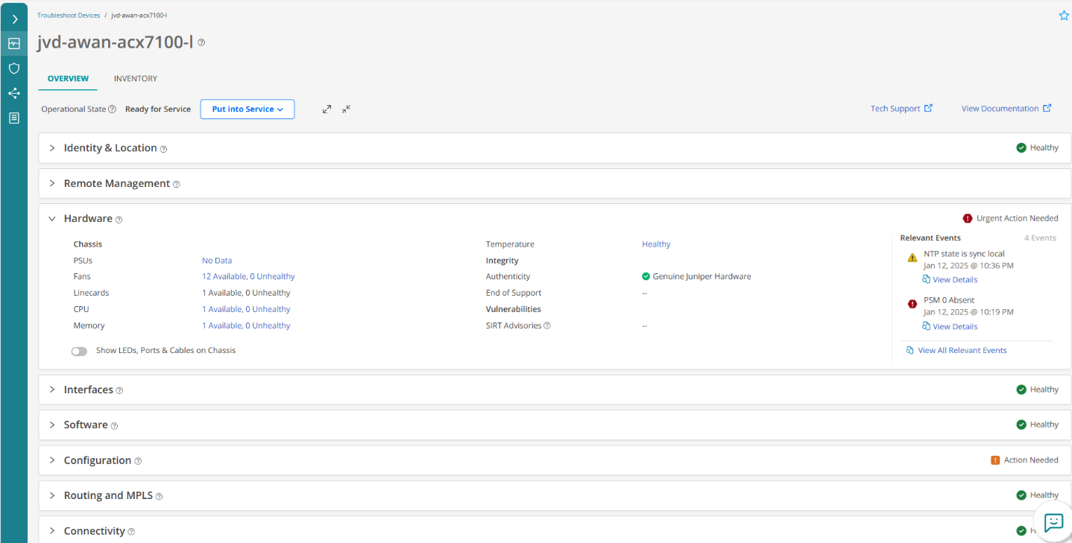This screenshot has height=543, width=1072.
Task: Collapse the Hardware section
Action: pyautogui.click(x=52, y=219)
